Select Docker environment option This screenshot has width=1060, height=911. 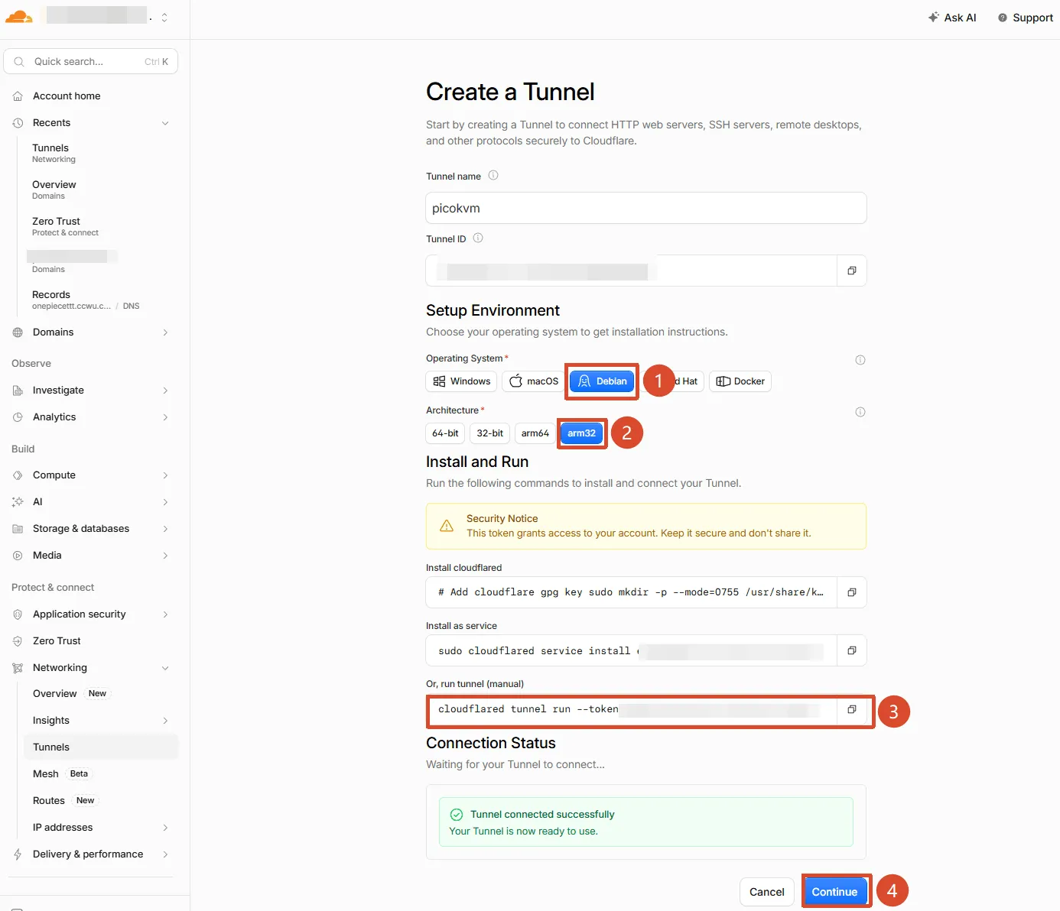(x=740, y=381)
